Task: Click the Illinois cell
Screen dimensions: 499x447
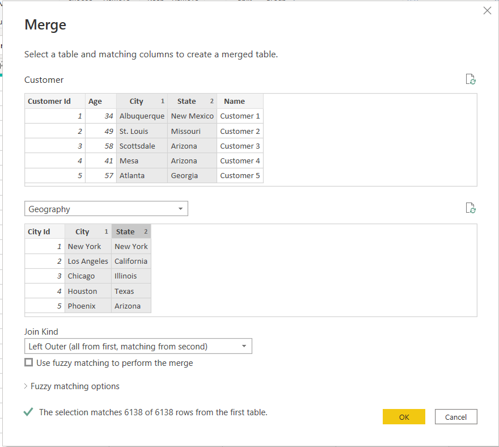Action: pos(131,276)
